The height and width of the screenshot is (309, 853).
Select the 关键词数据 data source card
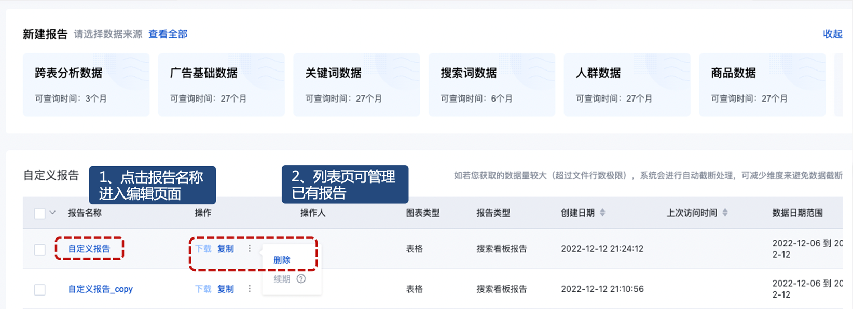[356, 85]
